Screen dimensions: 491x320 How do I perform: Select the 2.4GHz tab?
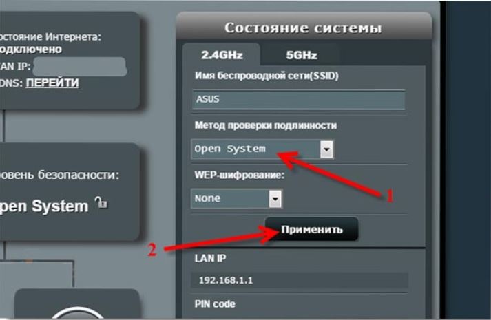(222, 55)
